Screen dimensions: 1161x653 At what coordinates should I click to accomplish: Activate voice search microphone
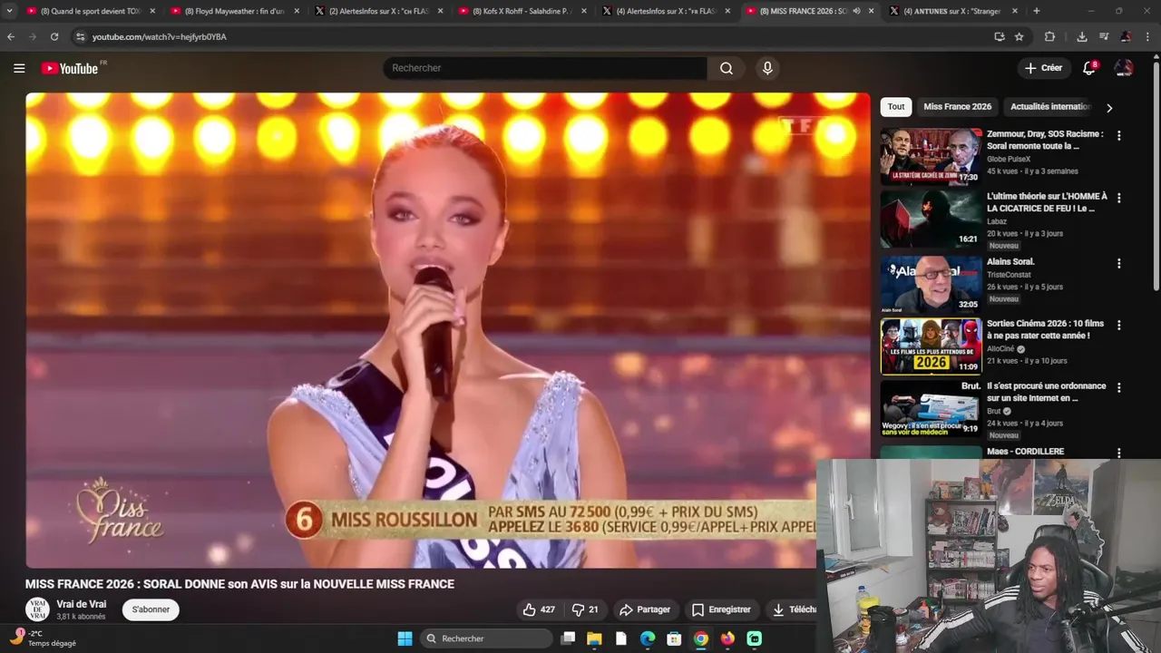pyautogui.click(x=767, y=68)
